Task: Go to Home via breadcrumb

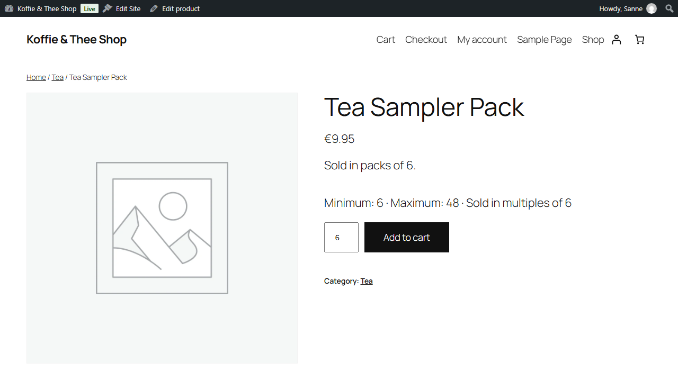Action: 36,77
